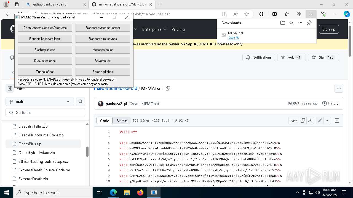This screenshot has height=198, width=353.
Task: Open the Pricing page link
Action: [178, 29]
